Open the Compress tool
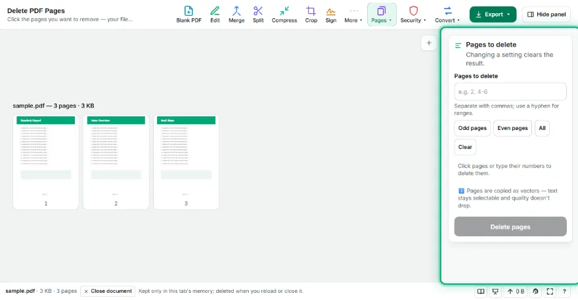This screenshot has width=578, height=300. 284,14
